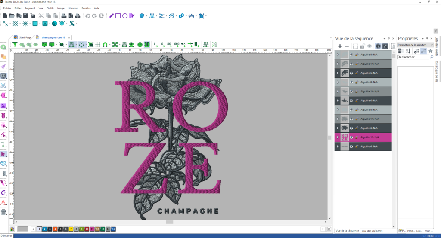Pick the blue Z-shaped stitch tool
The height and width of the screenshot is (238, 441).
click(x=161, y=16)
